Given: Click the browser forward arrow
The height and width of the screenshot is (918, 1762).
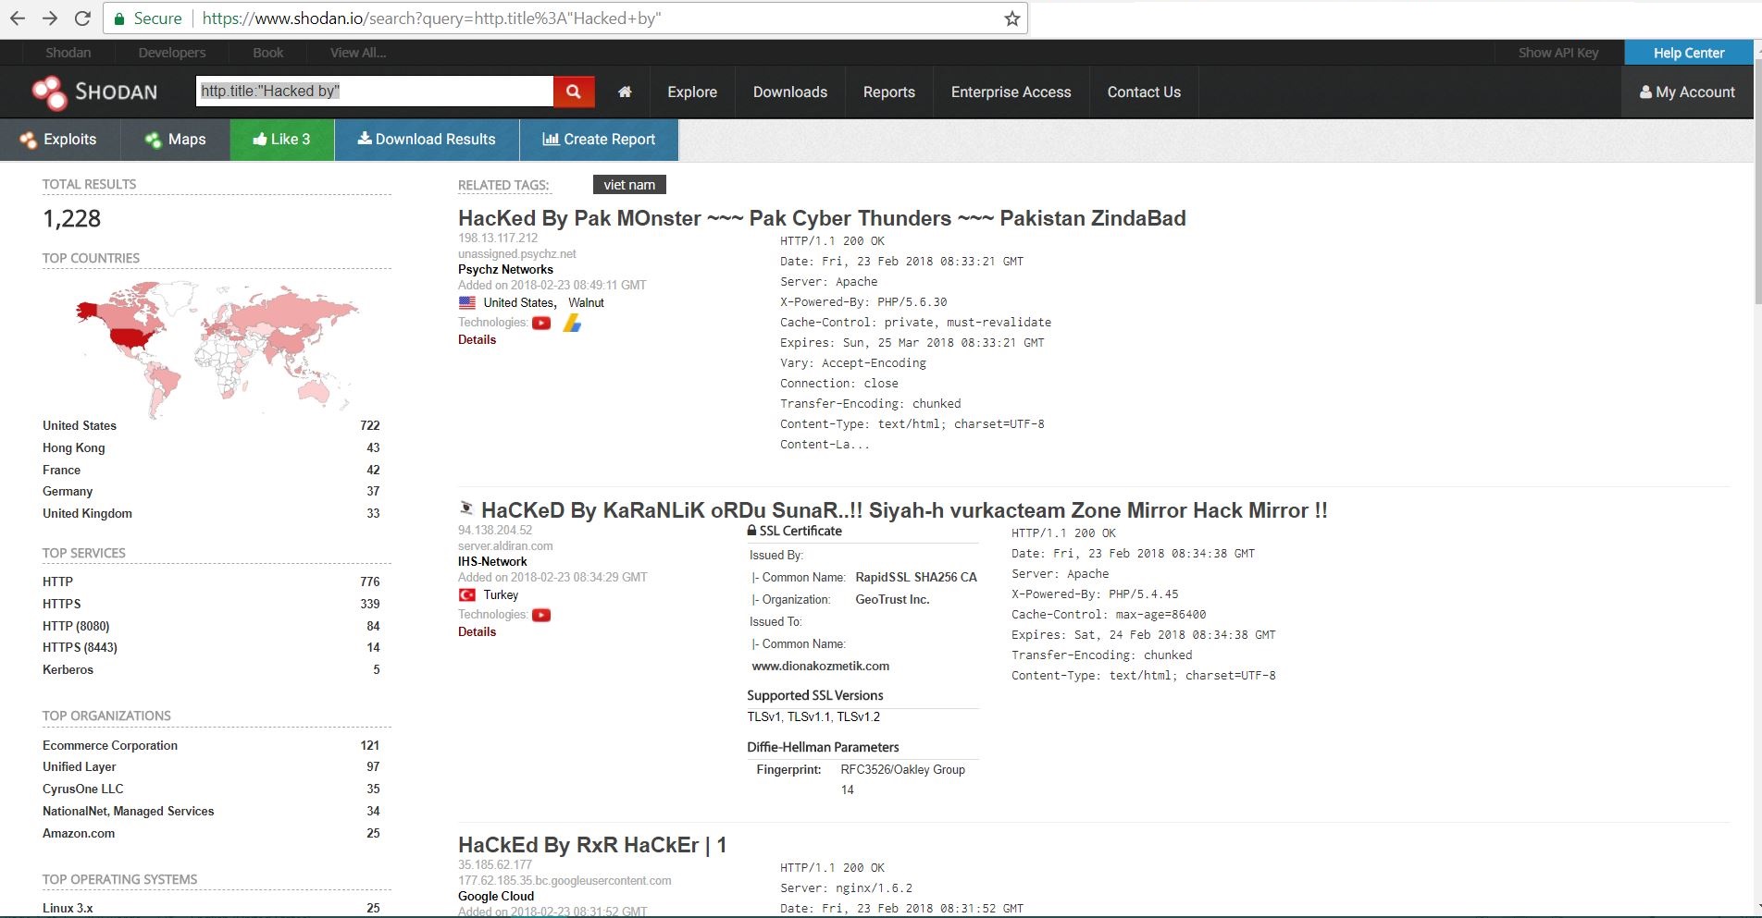Looking at the screenshot, I should click(50, 18).
